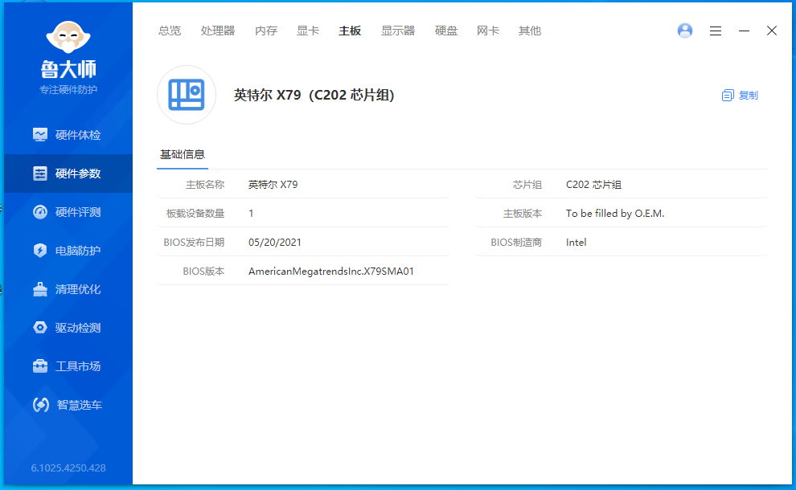
Task: Open 驱动检测 driver detection
Action: (x=68, y=328)
